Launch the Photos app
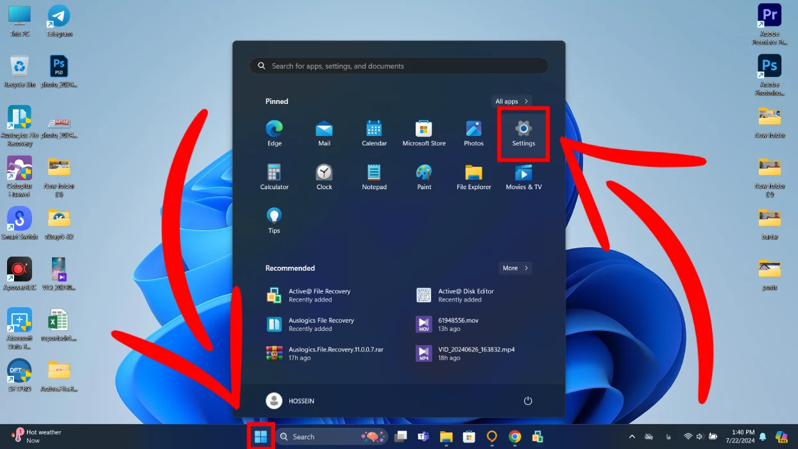Screen dimensions: 798x449 pyautogui.click(x=473, y=133)
